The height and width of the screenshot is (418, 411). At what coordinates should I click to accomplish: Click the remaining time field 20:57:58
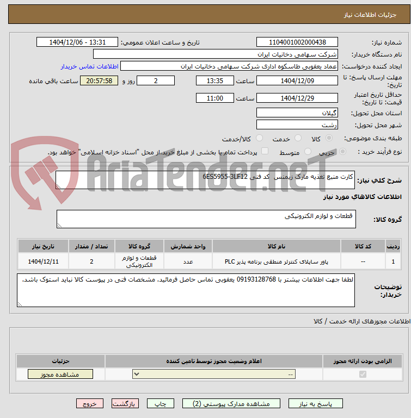[99, 80]
